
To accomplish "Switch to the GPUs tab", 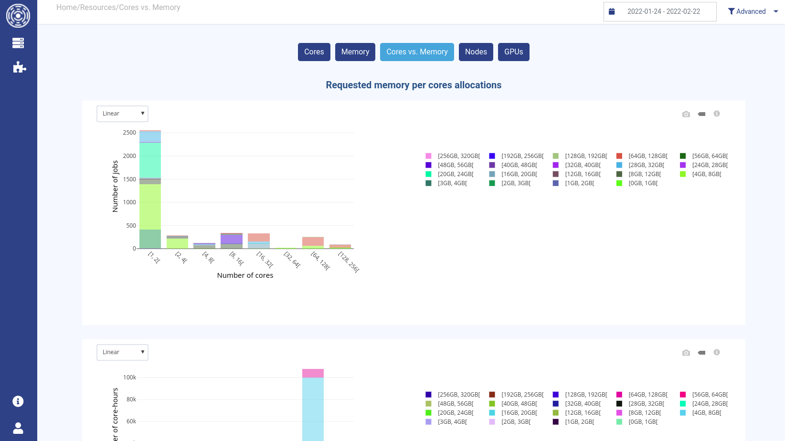I will coord(513,52).
